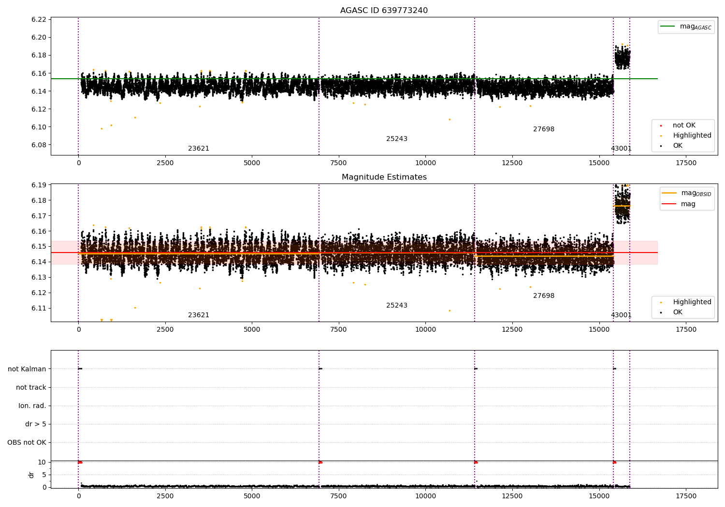This screenshot has height=507, width=725.
Task: Click the 10000 x-tick on middle plot
Action: (x=425, y=330)
